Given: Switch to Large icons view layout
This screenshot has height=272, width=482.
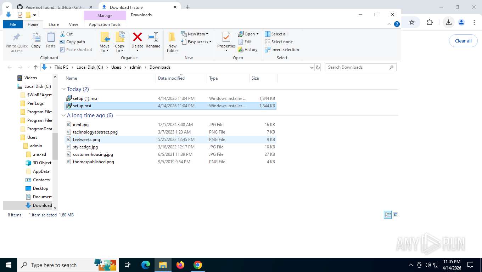Looking at the screenshot, I should click(x=396, y=215).
